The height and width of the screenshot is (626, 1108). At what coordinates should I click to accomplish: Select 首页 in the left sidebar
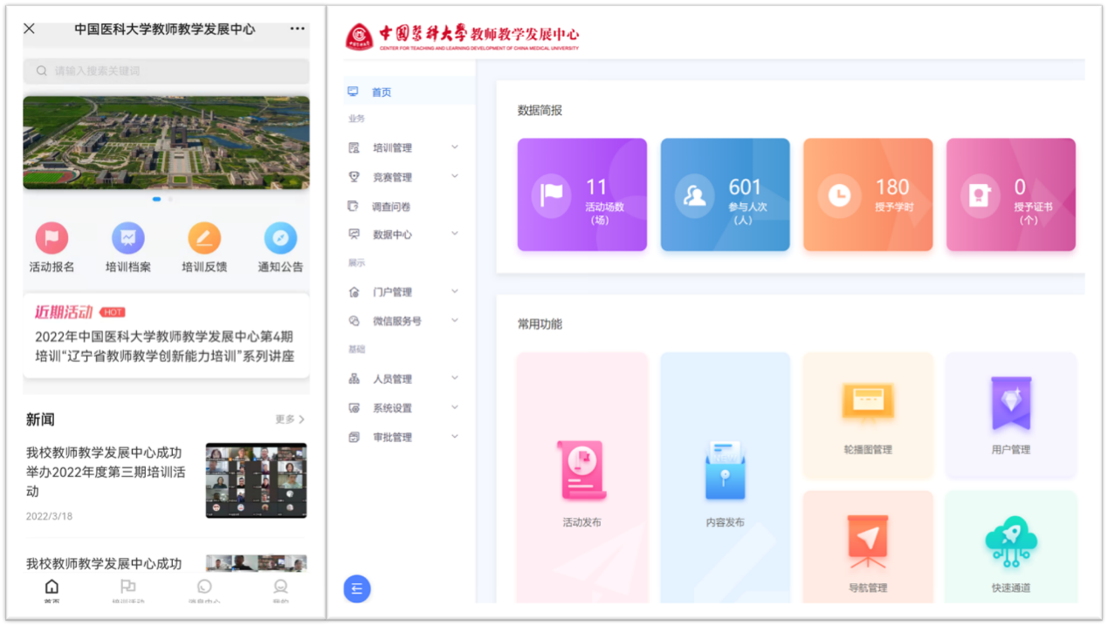382,92
